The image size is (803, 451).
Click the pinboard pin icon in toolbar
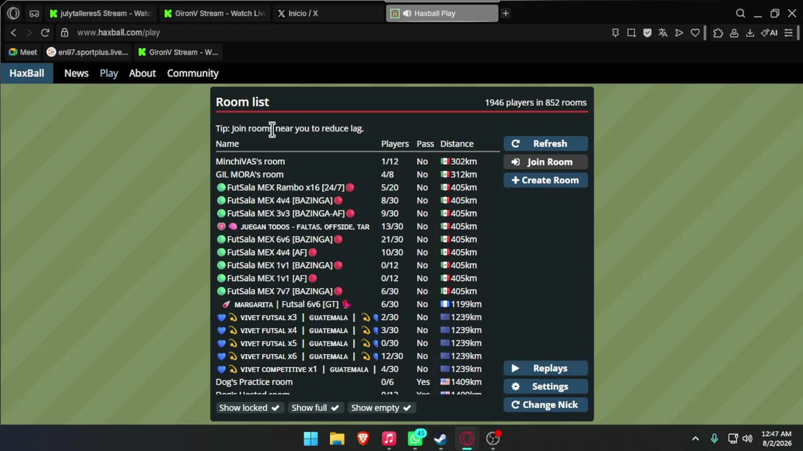[615, 33]
